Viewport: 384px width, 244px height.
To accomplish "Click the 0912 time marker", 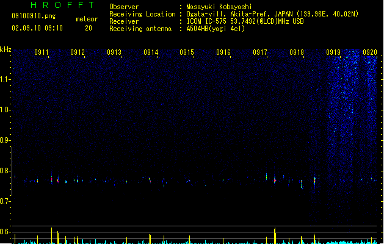I will pos(78,52).
